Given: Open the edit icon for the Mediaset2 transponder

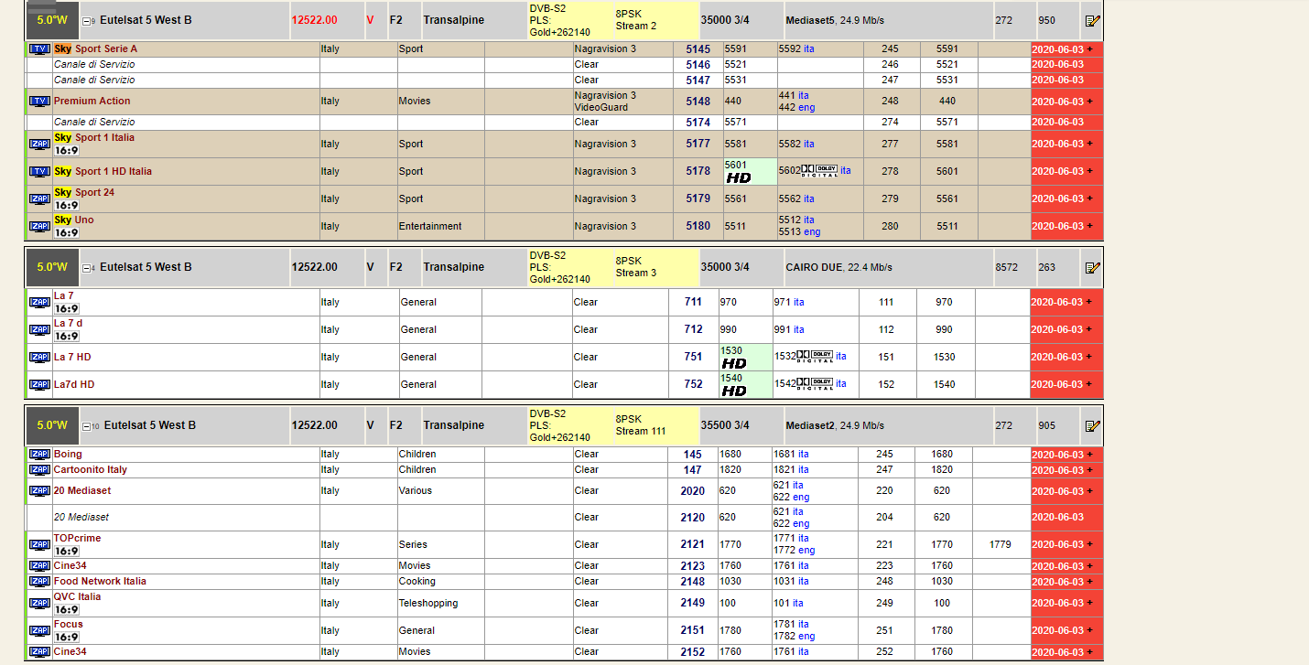Looking at the screenshot, I should (x=1091, y=426).
